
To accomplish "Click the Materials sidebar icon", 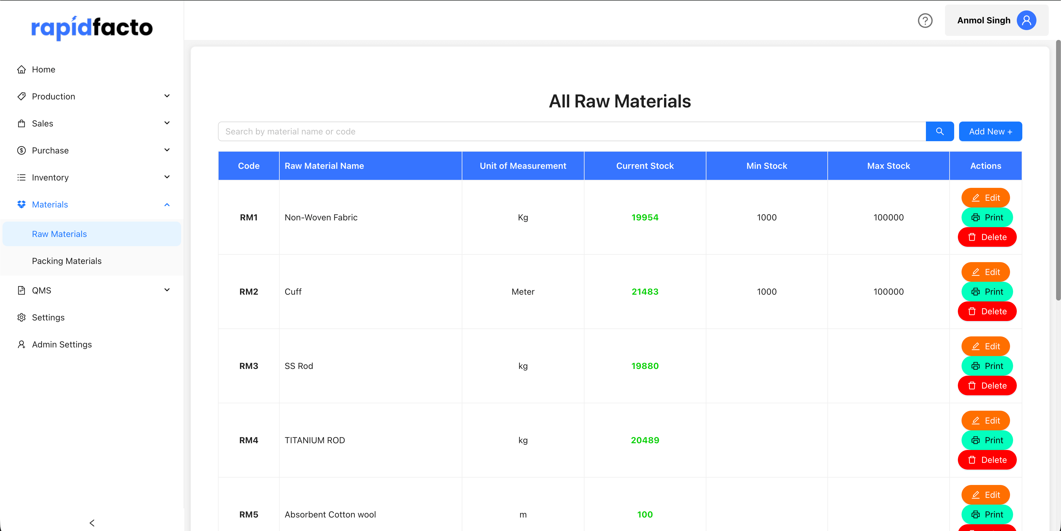I will pyautogui.click(x=22, y=204).
